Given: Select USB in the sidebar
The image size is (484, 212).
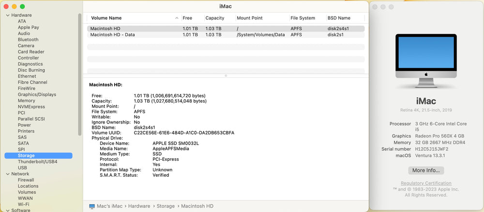Looking at the screenshot, I should [x=23, y=167].
